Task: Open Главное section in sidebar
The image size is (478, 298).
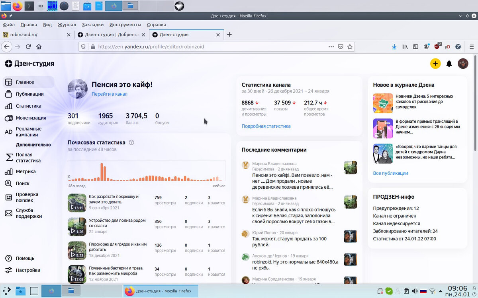Action: point(28,82)
